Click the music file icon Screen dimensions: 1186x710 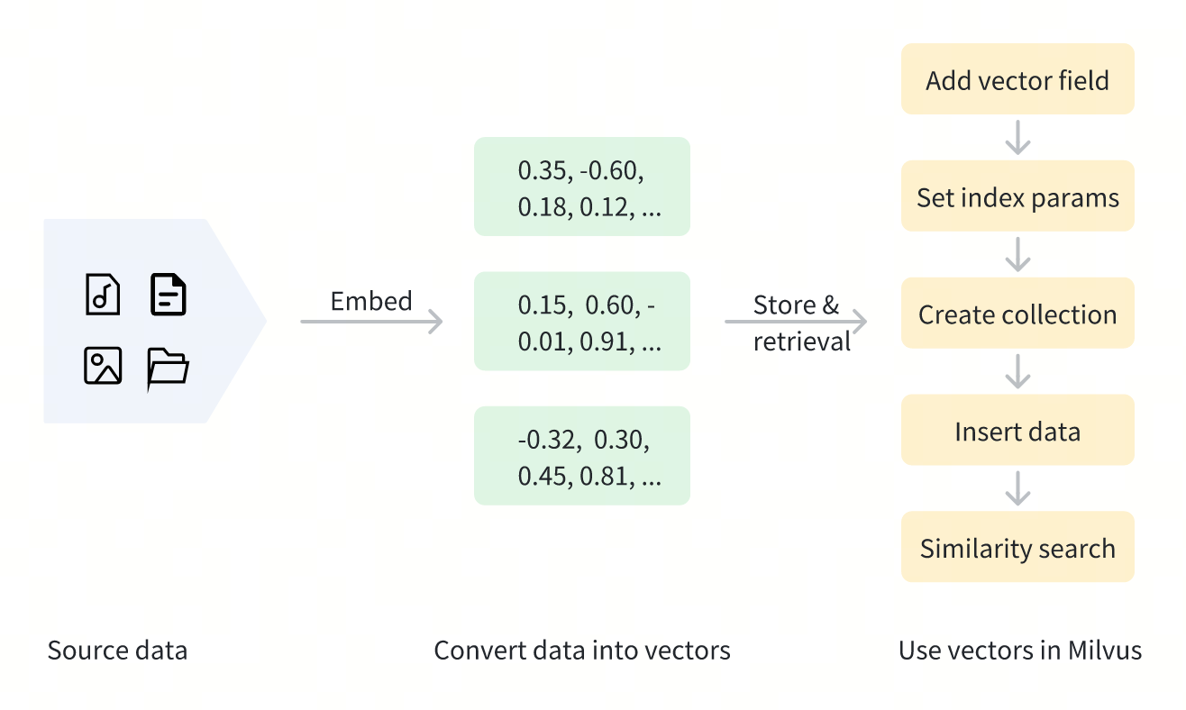103,295
